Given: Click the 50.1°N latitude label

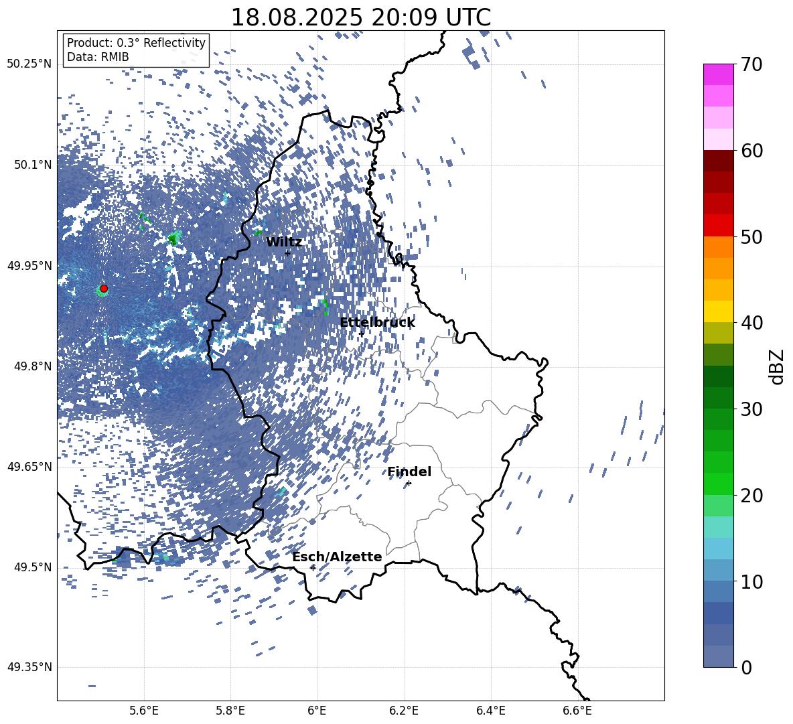Looking at the screenshot, I should coord(32,165).
